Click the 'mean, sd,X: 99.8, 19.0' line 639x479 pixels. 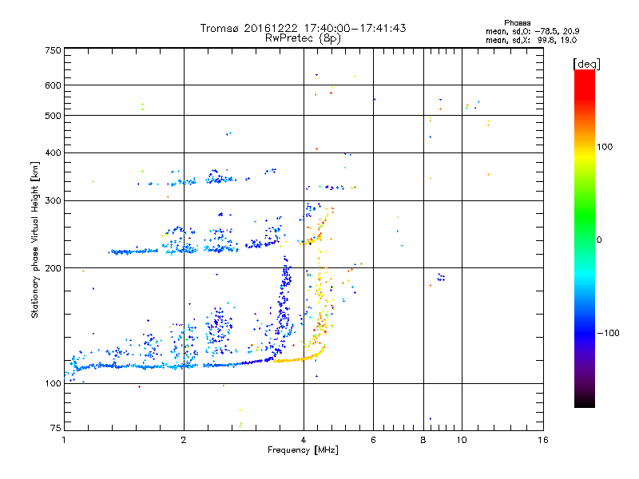click(531, 41)
